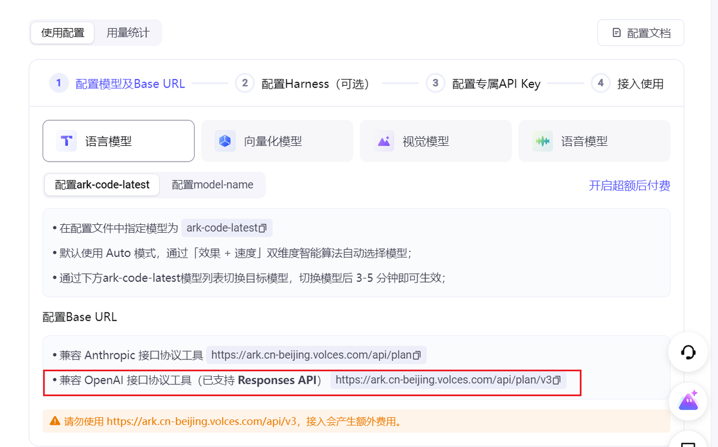Click the https://ark.cn-beijing.volces.com/api/plan/v3 URL text
Viewport: 718px width, 447px height.
point(444,380)
